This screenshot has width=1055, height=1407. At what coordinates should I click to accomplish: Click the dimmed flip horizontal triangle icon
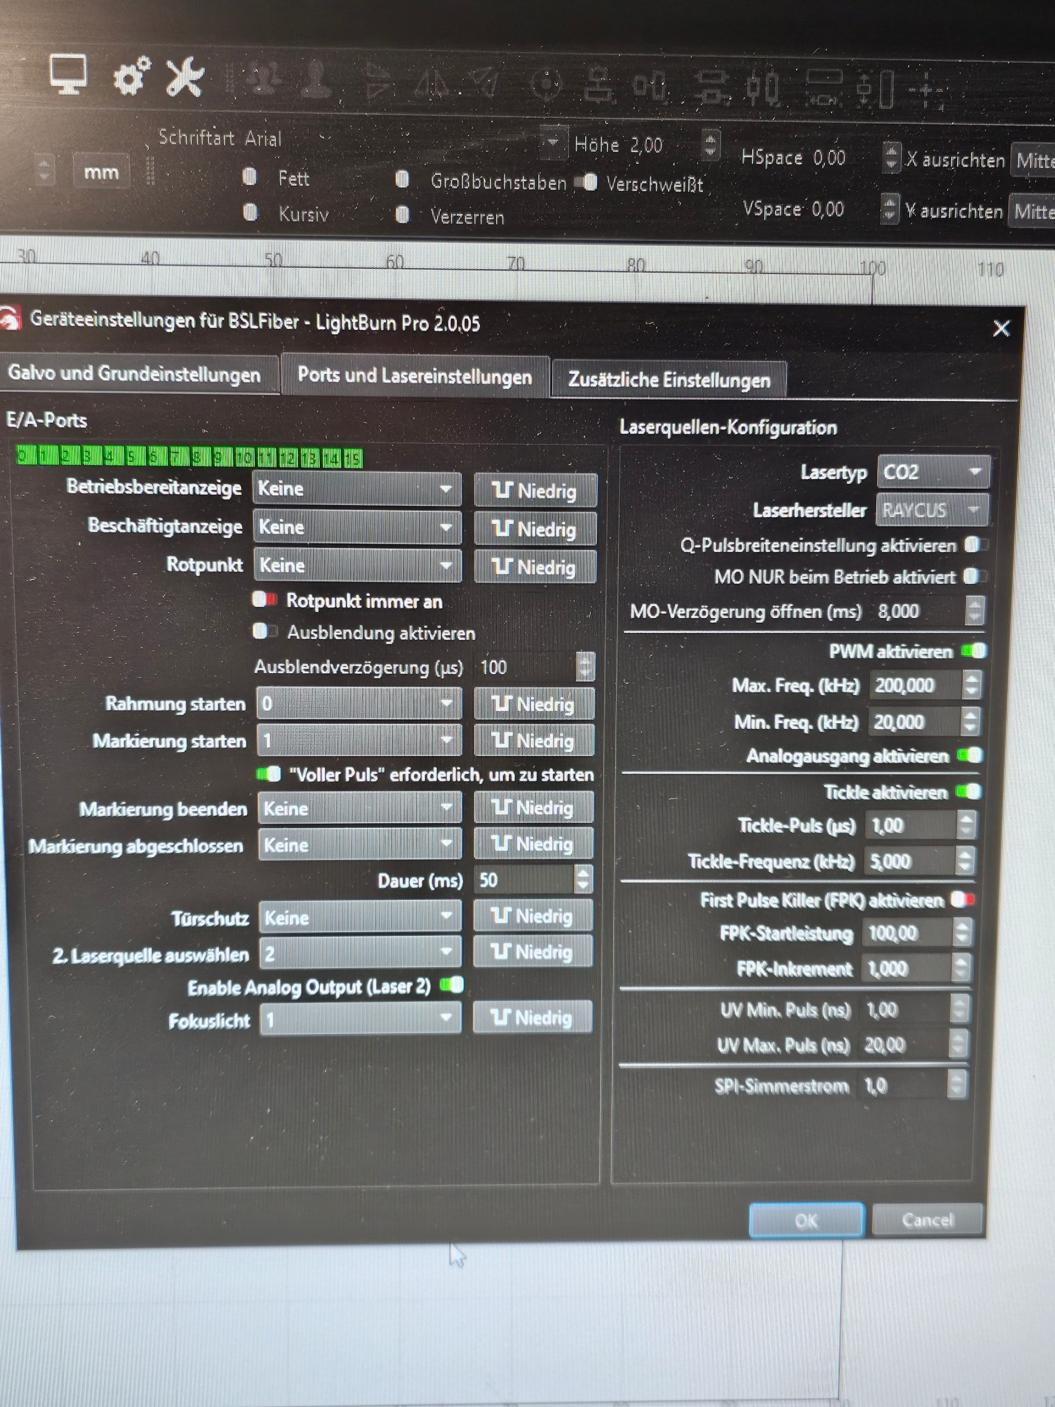[432, 82]
